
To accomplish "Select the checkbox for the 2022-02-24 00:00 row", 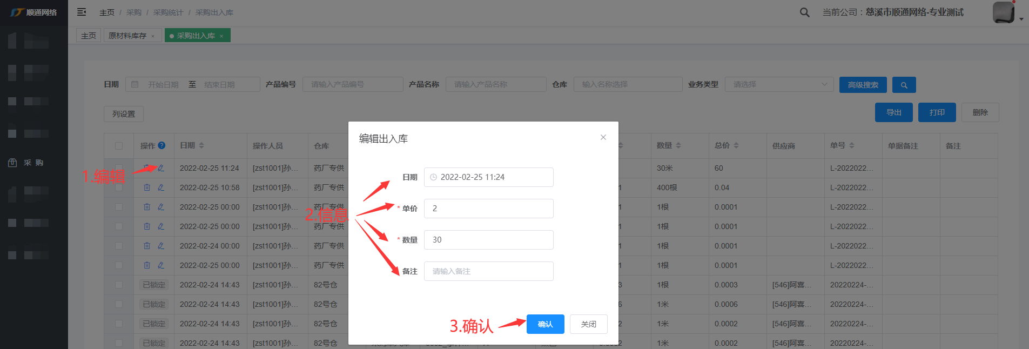I will point(119,246).
